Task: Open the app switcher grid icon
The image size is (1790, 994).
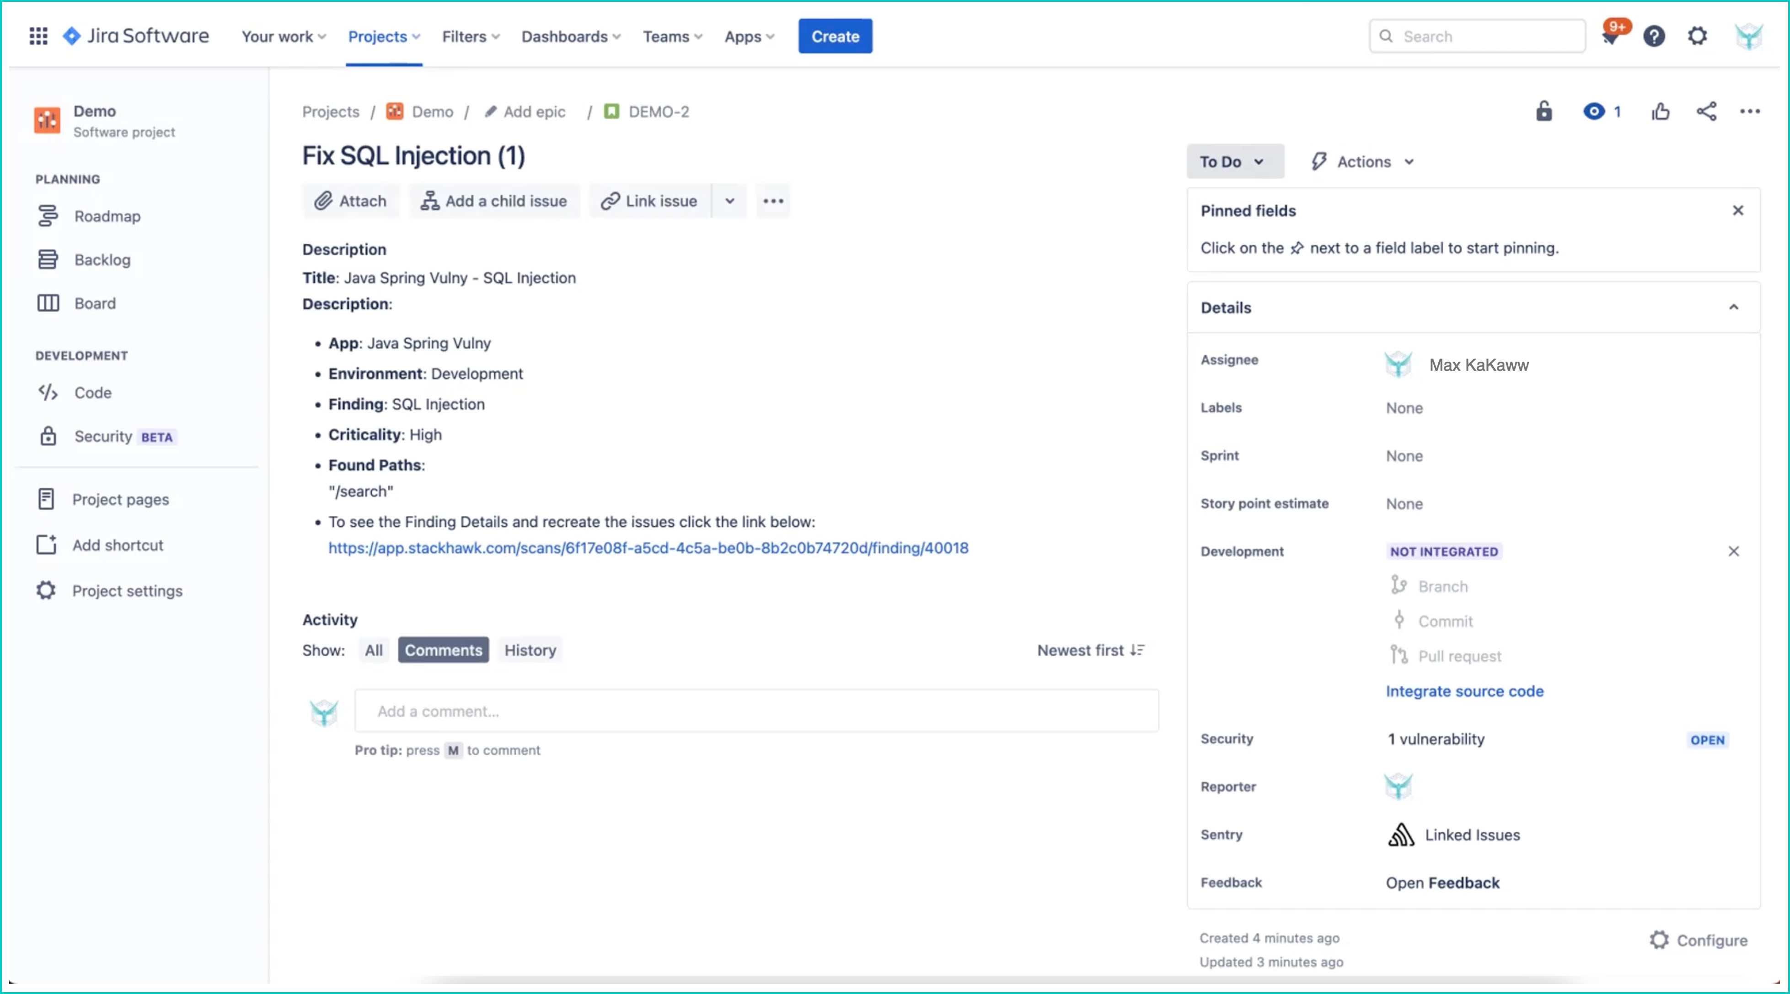Action: click(38, 36)
